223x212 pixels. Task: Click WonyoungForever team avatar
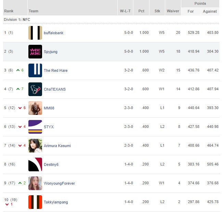pos(35,183)
